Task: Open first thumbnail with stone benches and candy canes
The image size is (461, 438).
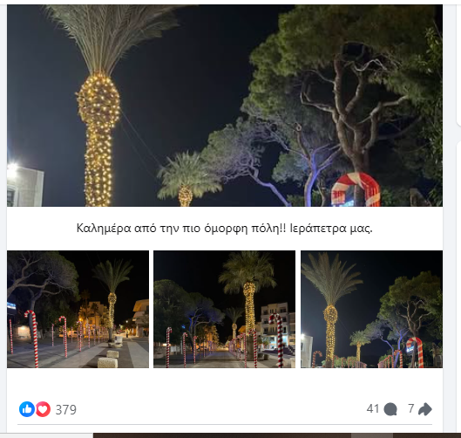Action: click(x=78, y=309)
